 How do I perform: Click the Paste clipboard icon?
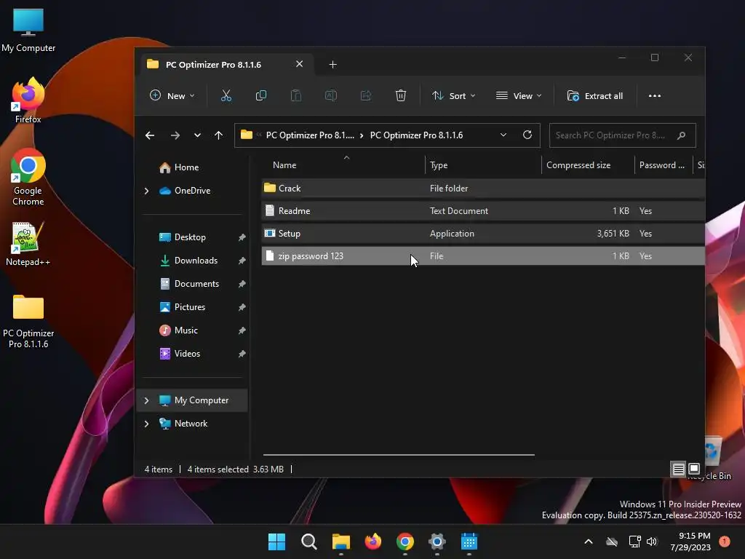pyautogui.click(x=295, y=96)
